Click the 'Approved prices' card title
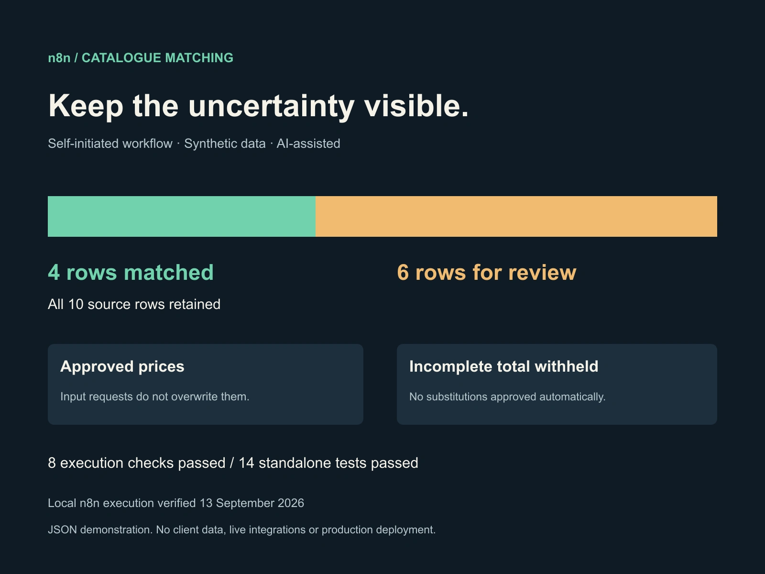Screen dimensions: 765x574 tap(122, 366)
